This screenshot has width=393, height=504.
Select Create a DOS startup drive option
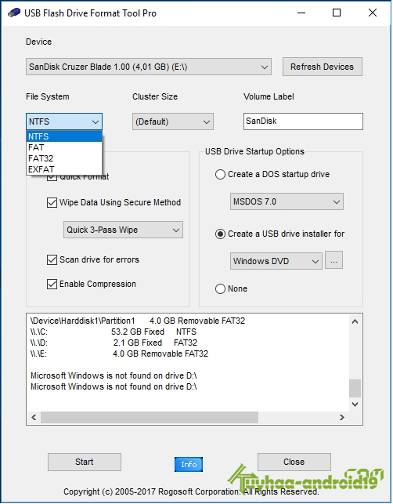tap(220, 175)
